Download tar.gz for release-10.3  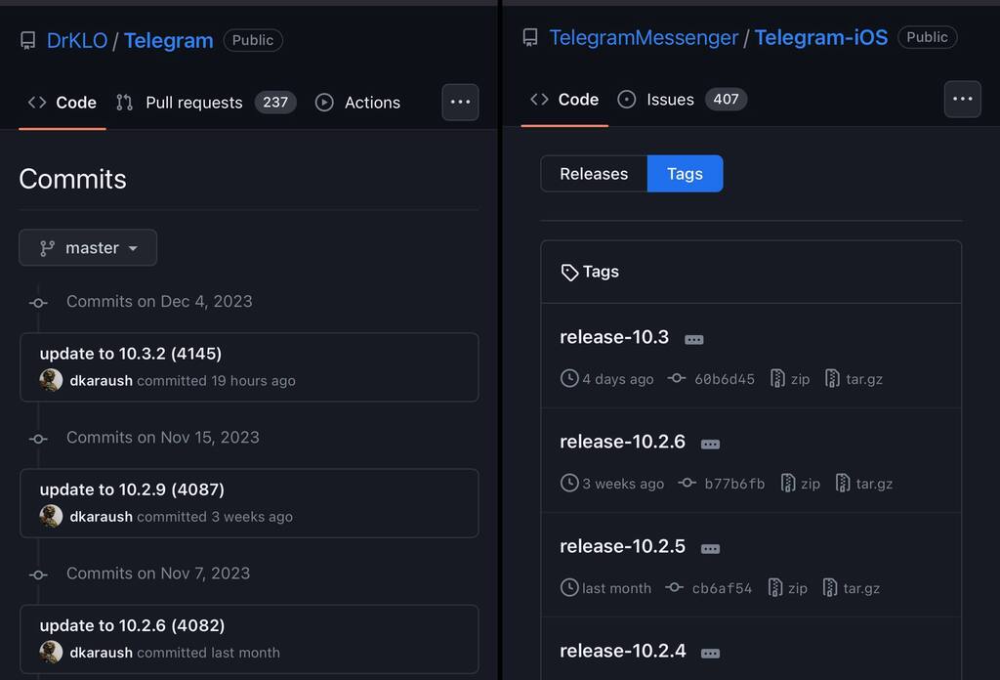click(x=864, y=379)
